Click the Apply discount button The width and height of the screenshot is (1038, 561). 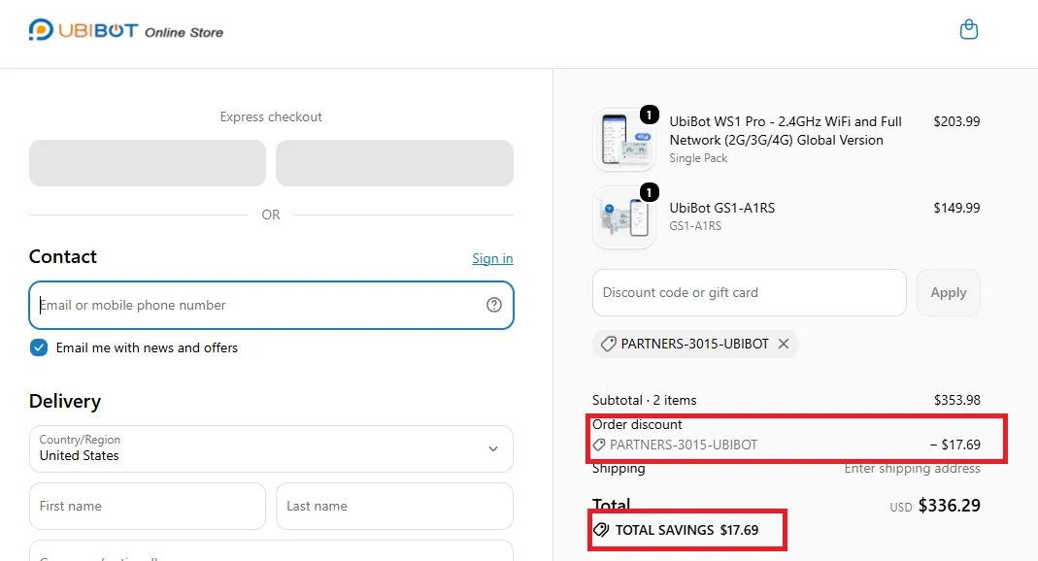948,292
